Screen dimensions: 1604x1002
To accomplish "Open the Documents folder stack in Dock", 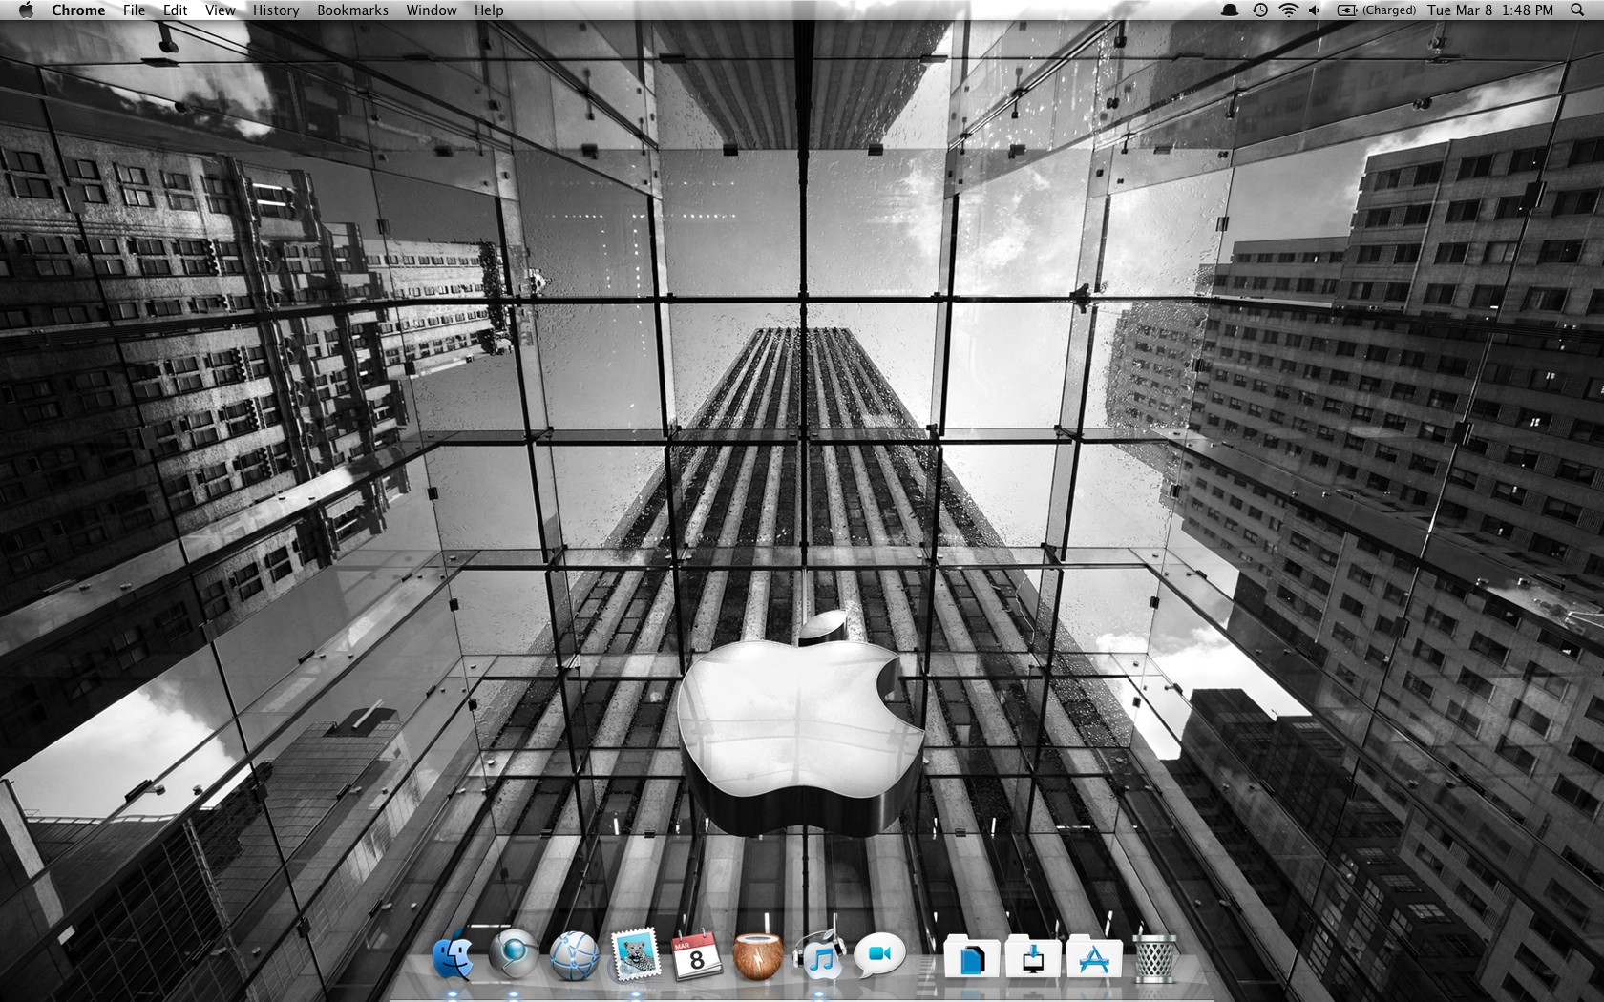I will [972, 957].
